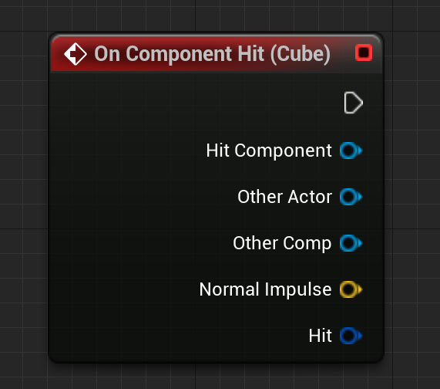This screenshot has height=389, width=440.
Task: Select the On Component Hit (Cube) title
Action: (212, 54)
